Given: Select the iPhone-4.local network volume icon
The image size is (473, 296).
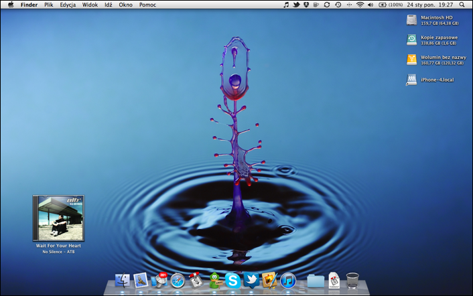Looking at the screenshot, I should point(411,80).
